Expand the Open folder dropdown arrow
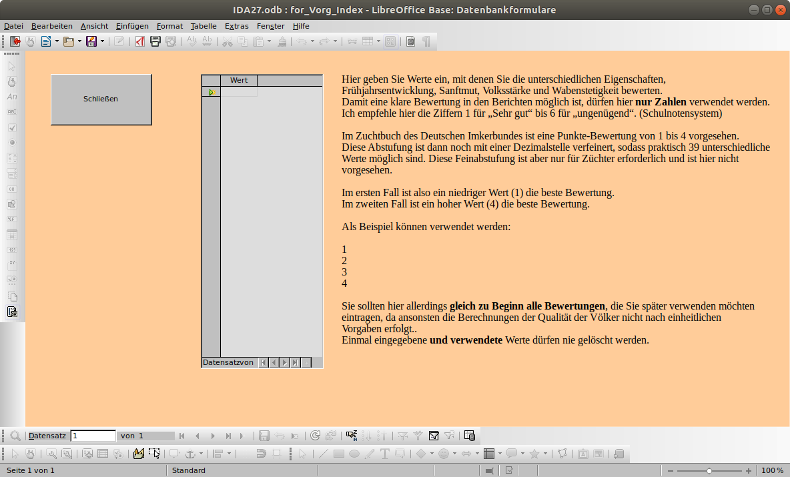 (x=79, y=41)
